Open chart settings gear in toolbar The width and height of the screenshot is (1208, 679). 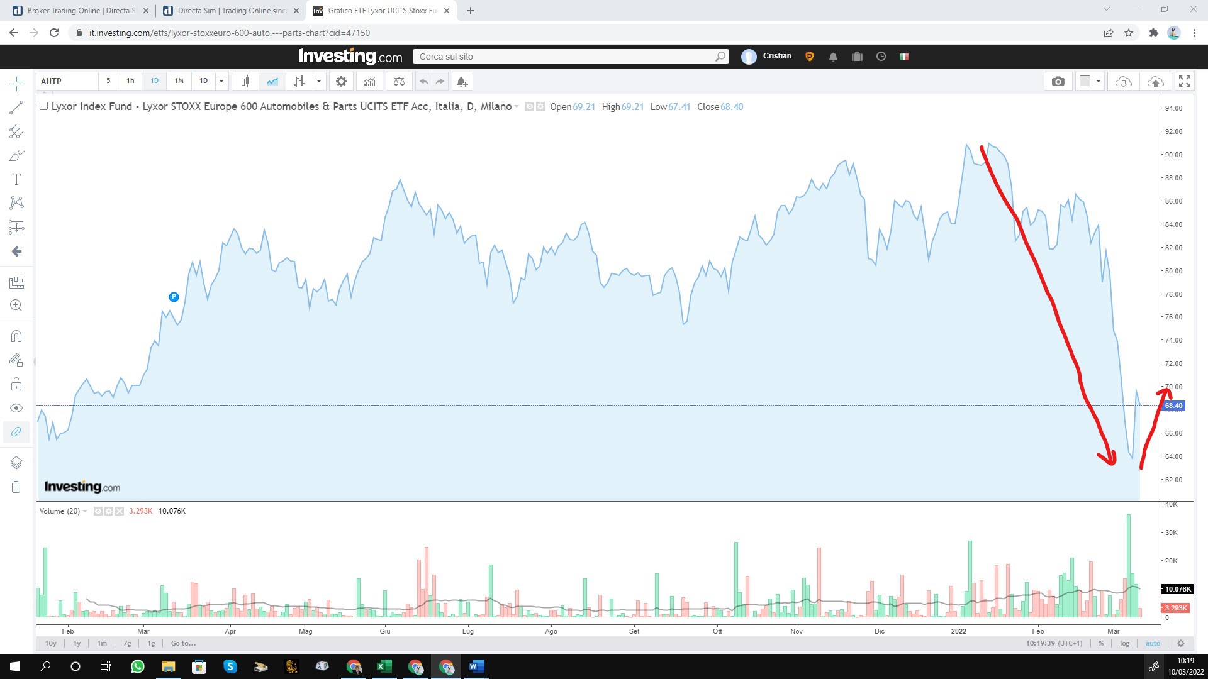pos(341,81)
